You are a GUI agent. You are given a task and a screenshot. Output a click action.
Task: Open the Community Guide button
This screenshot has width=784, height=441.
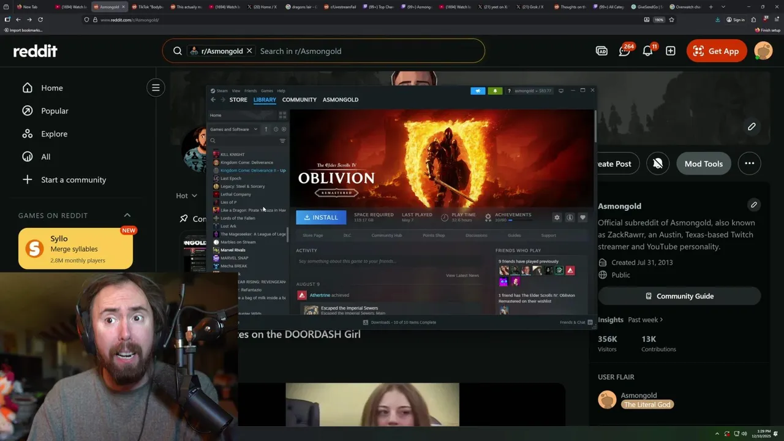pos(679,296)
